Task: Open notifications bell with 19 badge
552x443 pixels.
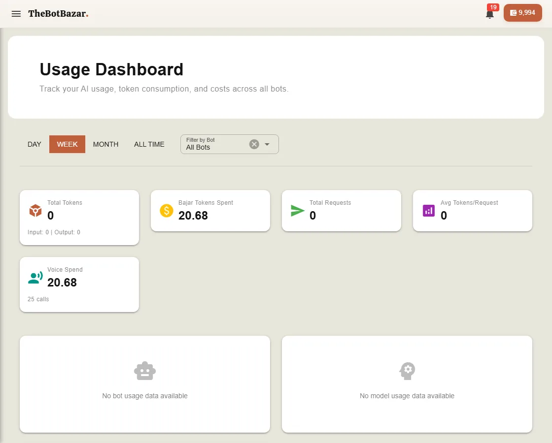Action: pos(490,14)
